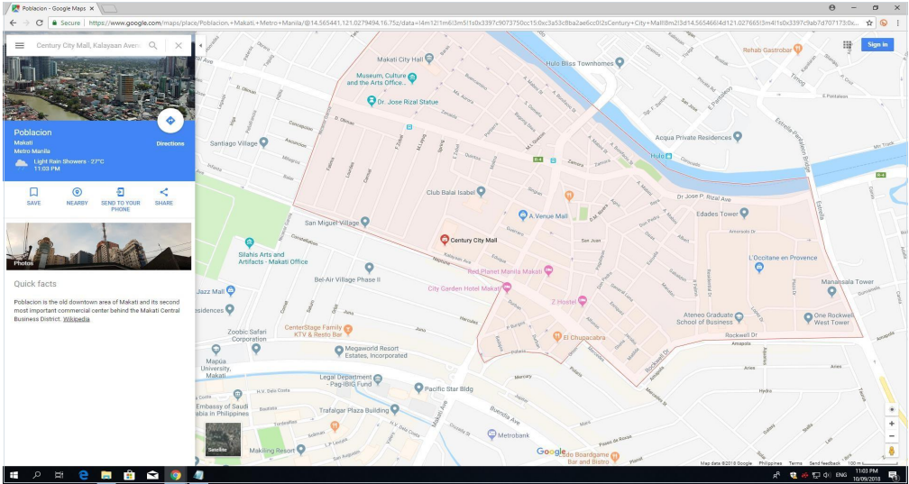The image size is (909, 484).
Task: Click the my location target button
Action: (x=892, y=409)
